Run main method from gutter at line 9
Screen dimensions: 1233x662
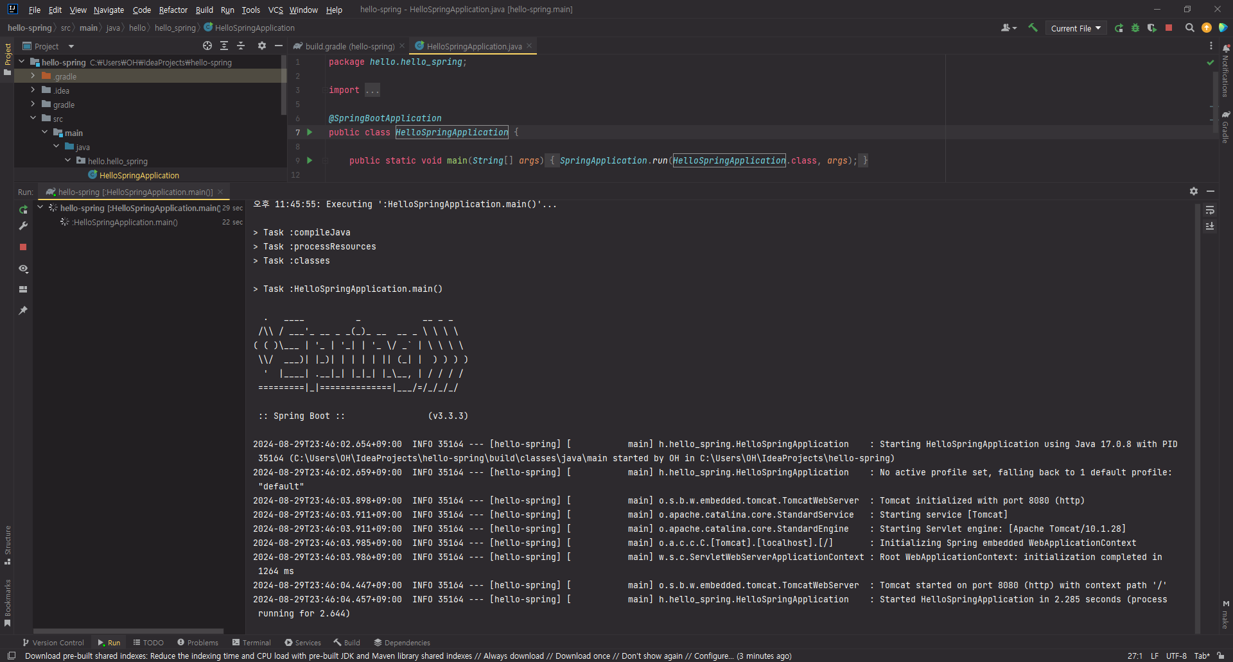click(x=310, y=160)
